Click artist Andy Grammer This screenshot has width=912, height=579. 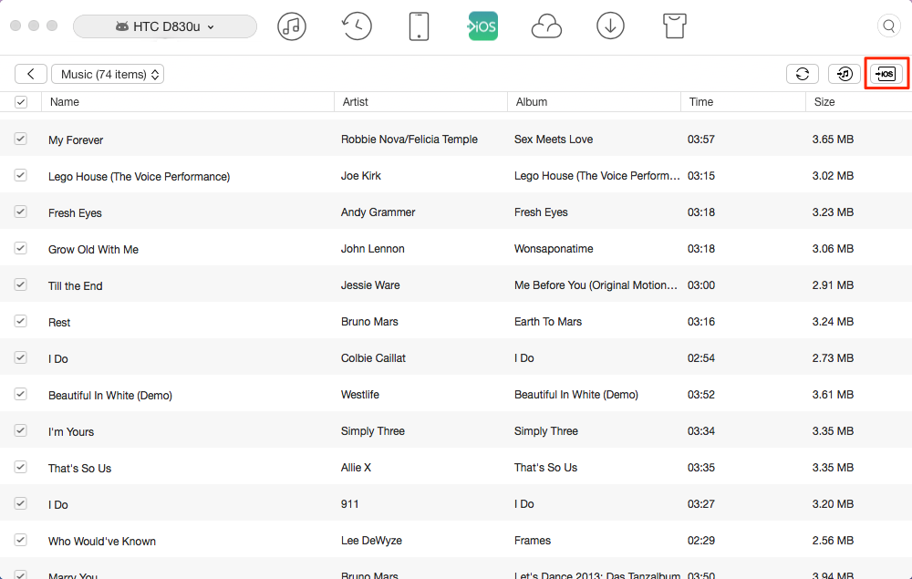378,212
